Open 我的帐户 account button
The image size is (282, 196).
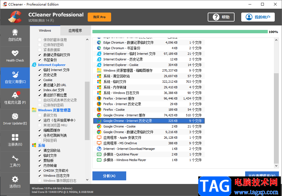pos(258,17)
